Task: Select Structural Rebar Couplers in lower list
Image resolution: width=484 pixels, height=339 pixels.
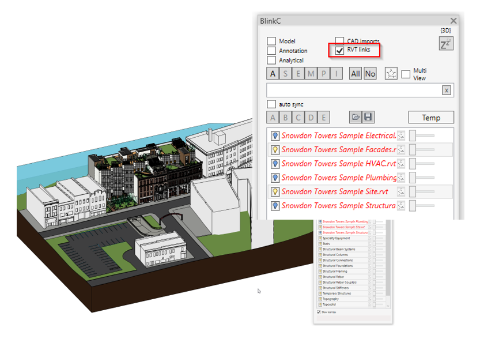Action: 339,282
